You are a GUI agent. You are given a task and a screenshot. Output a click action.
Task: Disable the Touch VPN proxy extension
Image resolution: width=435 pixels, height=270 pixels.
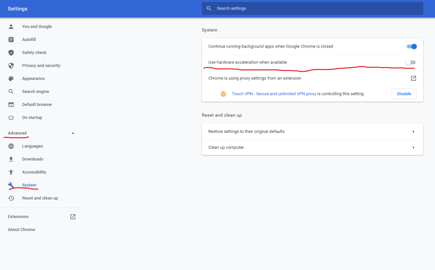(404, 94)
